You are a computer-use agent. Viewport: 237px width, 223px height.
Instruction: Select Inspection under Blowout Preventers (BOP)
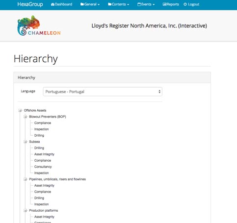[41, 129]
